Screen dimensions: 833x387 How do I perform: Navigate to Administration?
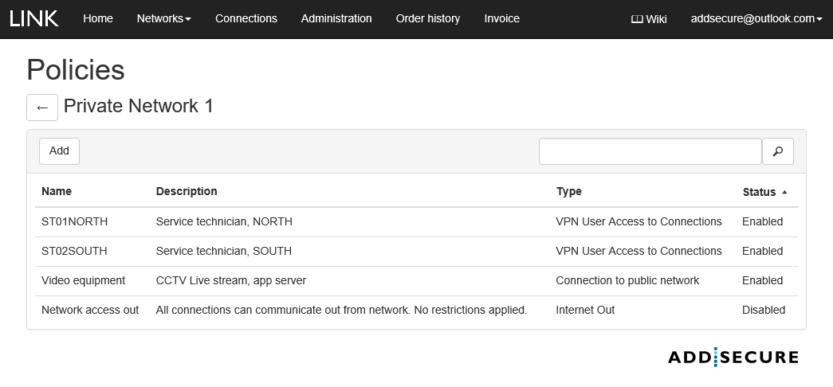pos(336,18)
